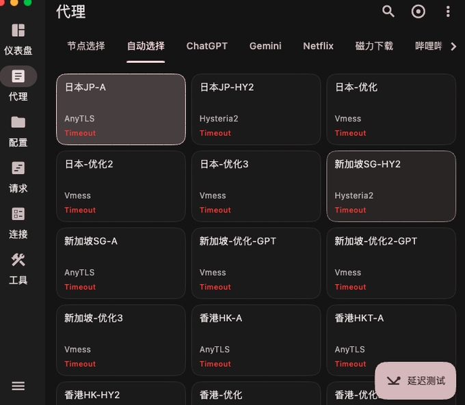Expand more tabs with the right chevron
465x405 pixels.
click(x=453, y=46)
